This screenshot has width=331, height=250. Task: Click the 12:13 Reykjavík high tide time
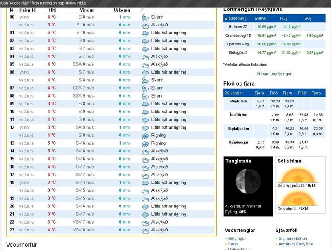[275, 101]
